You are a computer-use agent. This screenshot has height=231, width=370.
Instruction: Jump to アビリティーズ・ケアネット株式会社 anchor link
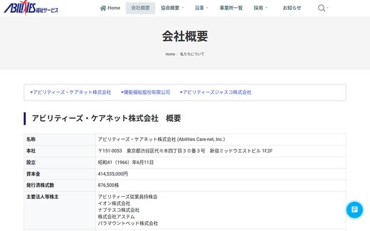[x=71, y=92]
